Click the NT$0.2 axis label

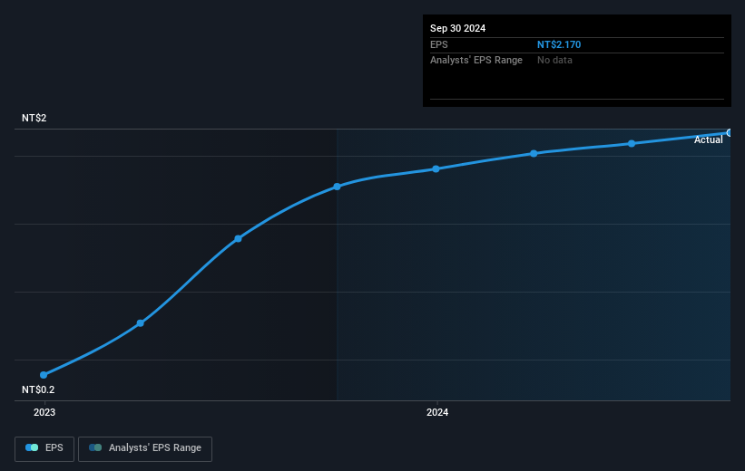pos(38,389)
